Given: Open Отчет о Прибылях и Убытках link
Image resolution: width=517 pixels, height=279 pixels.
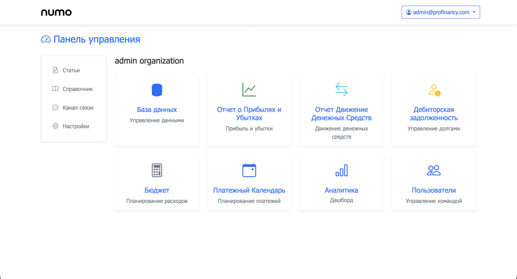Looking at the screenshot, I should (249, 114).
